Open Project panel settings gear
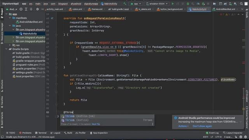This screenshot has width=249, height=140. (37, 9)
